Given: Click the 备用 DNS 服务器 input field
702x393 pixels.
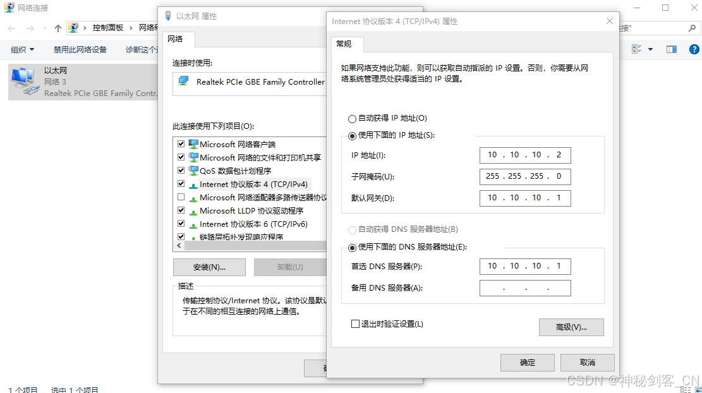Looking at the screenshot, I should click(x=525, y=288).
